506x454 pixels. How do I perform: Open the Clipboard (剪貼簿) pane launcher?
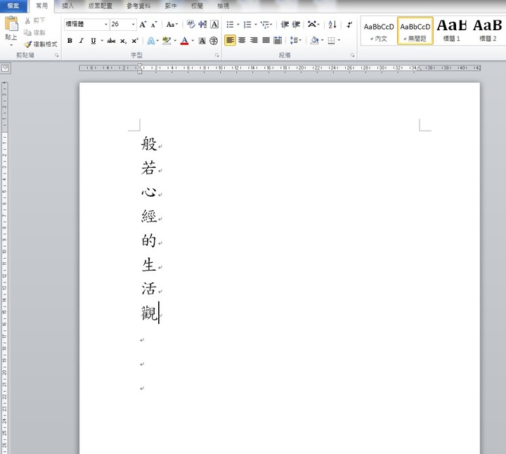(x=57, y=56)
